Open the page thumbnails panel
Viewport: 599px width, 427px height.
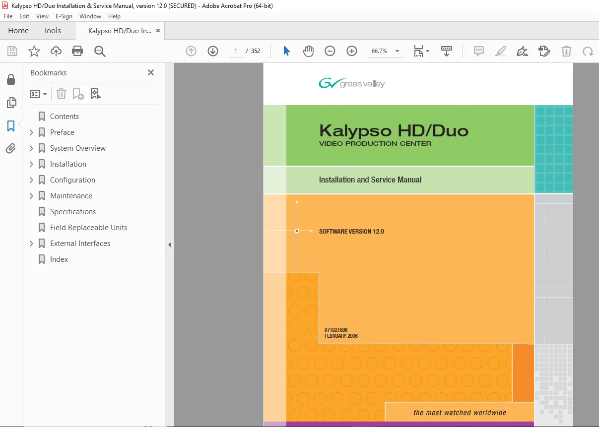click(x=11, y=103)
